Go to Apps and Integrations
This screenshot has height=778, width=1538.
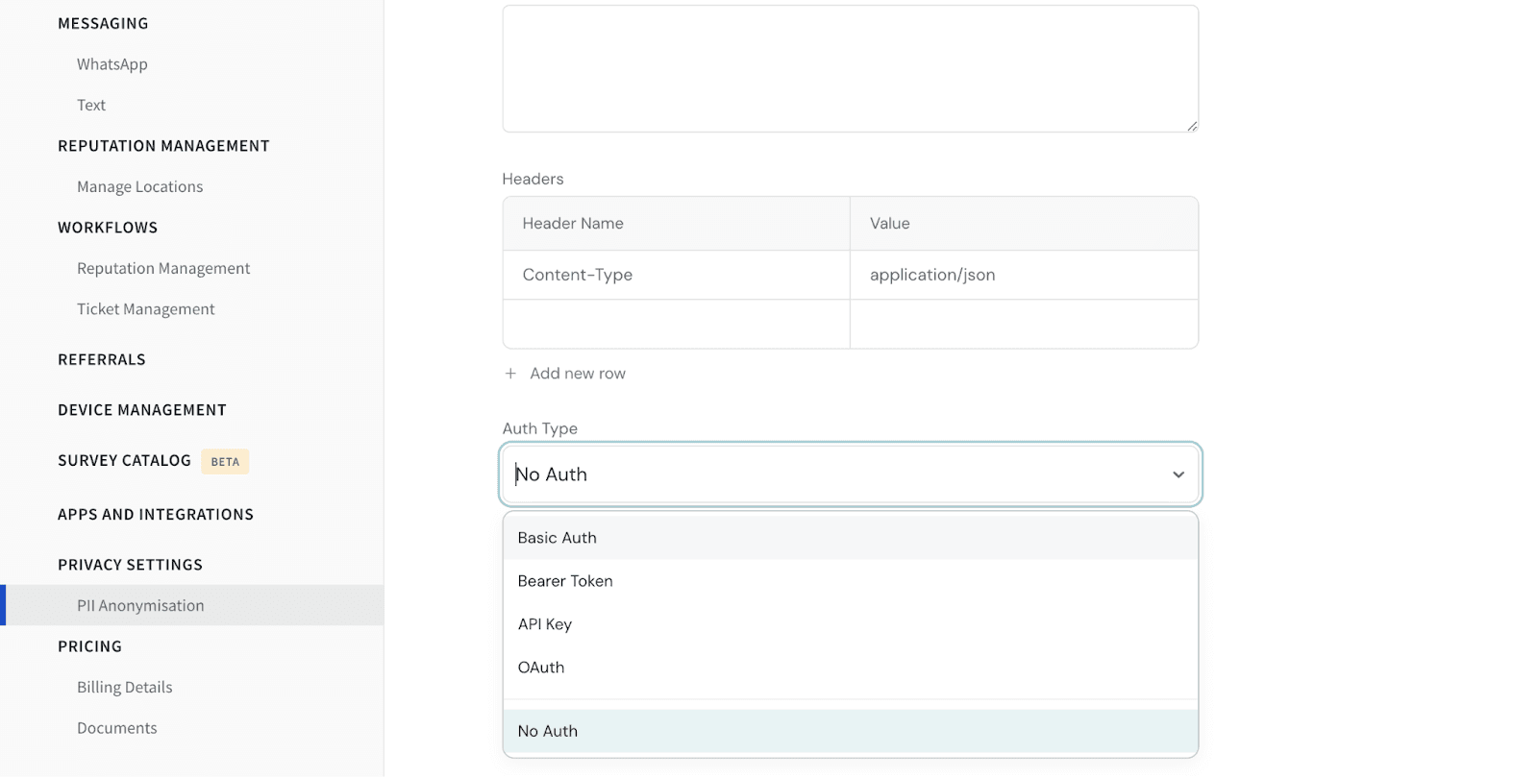[156, 515]
